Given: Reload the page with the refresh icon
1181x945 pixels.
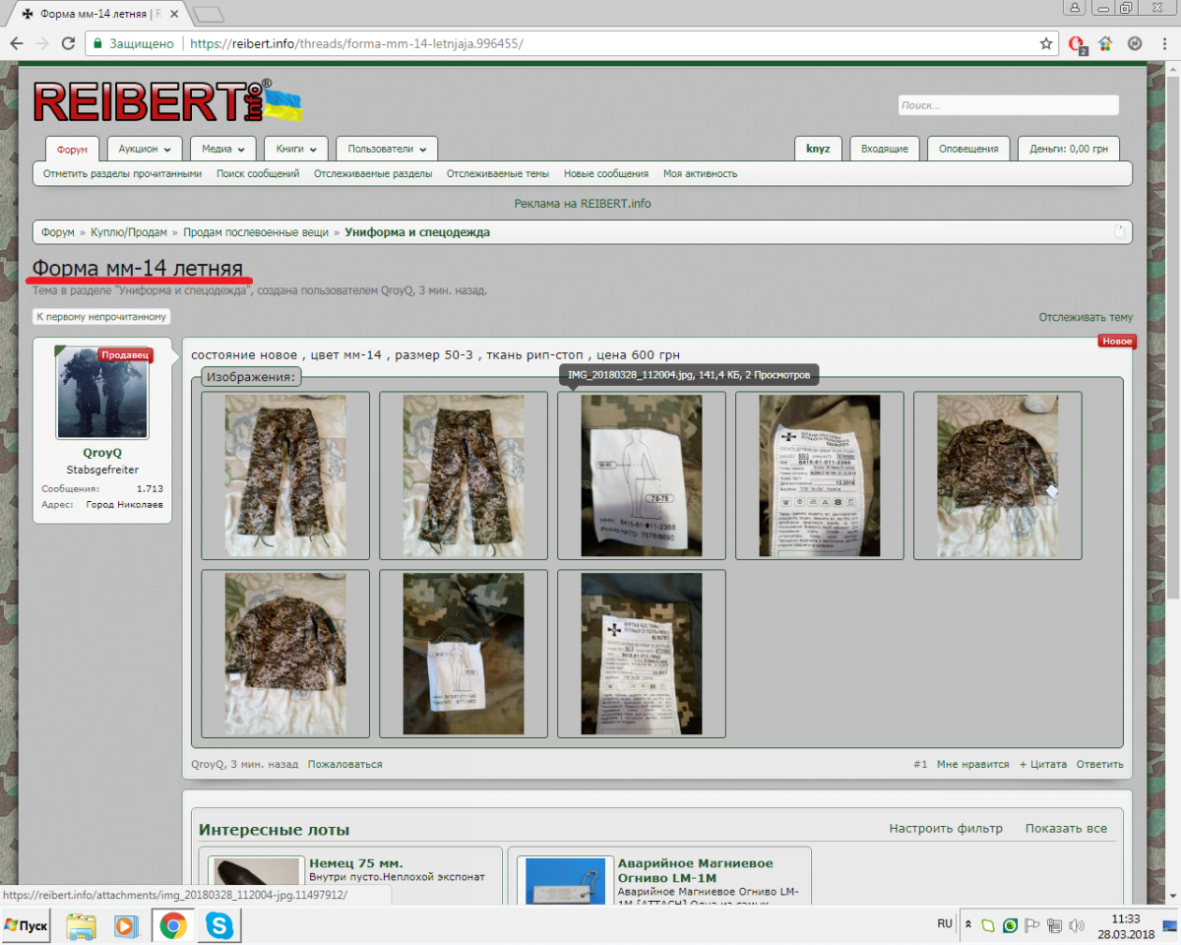Looking at the screenshot, I should [68, 43].
